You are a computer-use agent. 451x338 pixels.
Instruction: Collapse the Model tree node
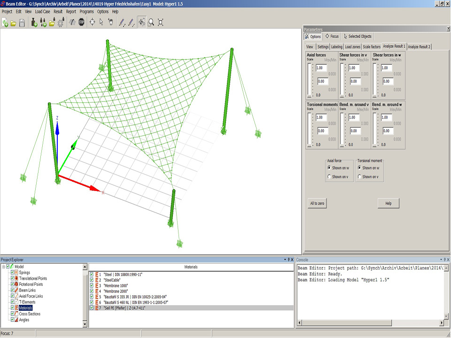3,267
